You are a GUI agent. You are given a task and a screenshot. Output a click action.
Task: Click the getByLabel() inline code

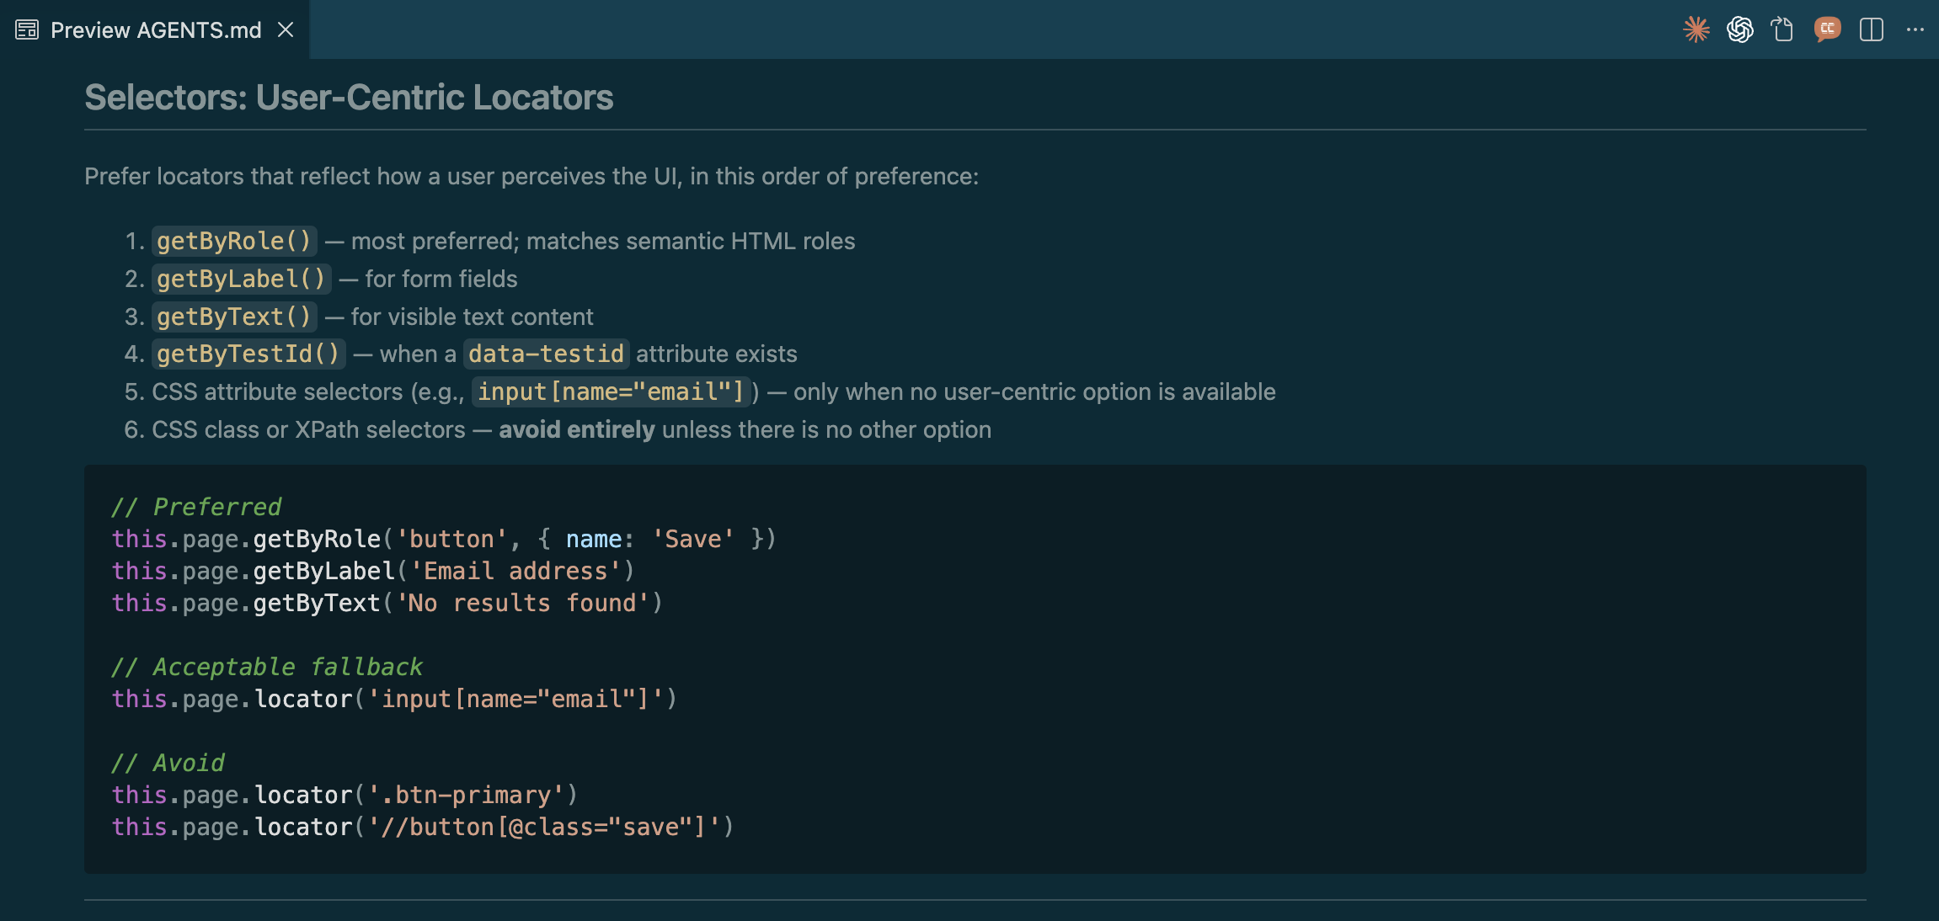point(241,279)
